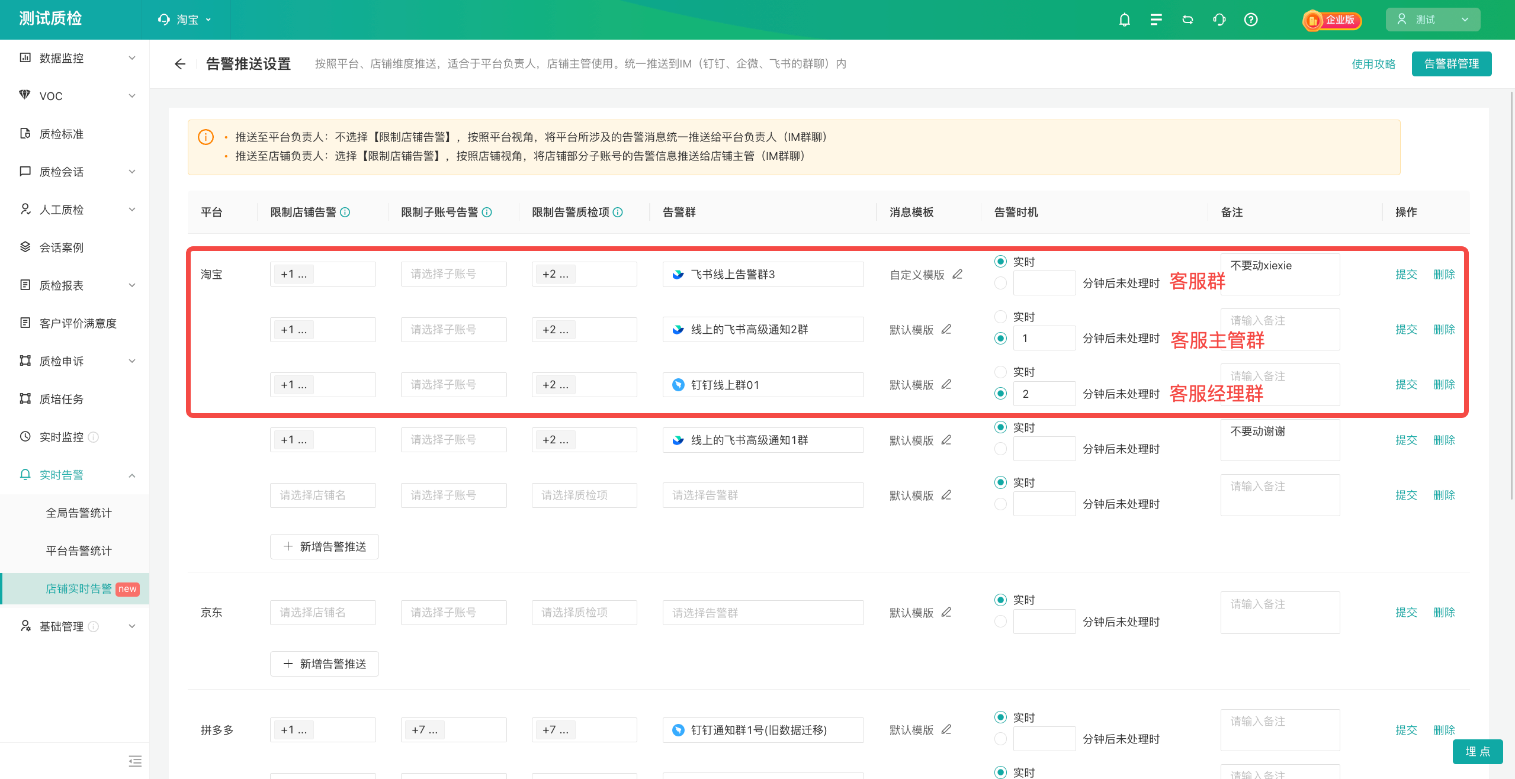
Task: Click the 告警群管理 button
Action: [1452, 64]
